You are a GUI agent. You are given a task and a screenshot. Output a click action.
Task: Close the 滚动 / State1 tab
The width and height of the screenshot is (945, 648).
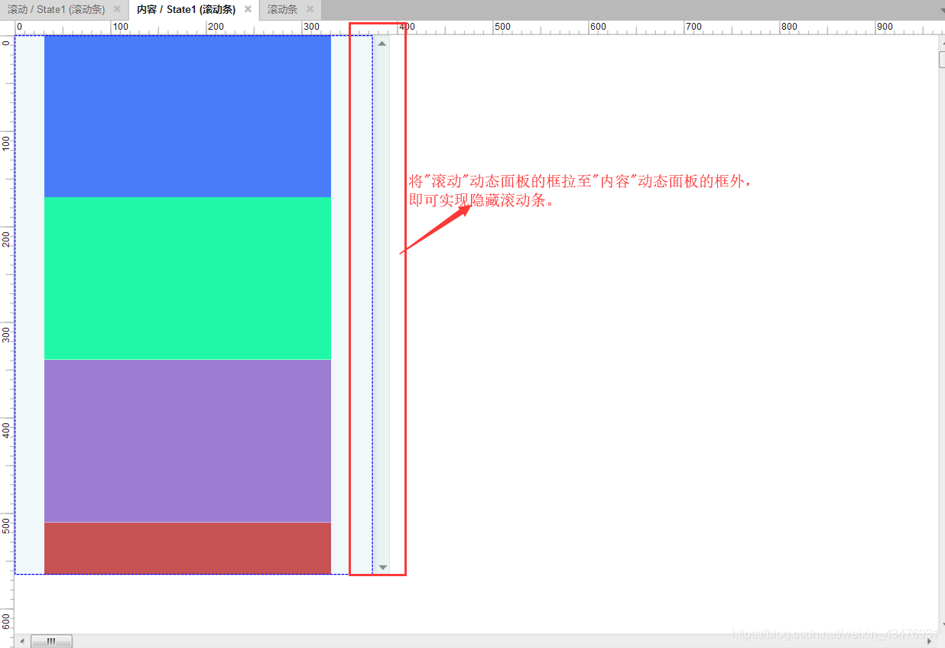coord(117,9)
